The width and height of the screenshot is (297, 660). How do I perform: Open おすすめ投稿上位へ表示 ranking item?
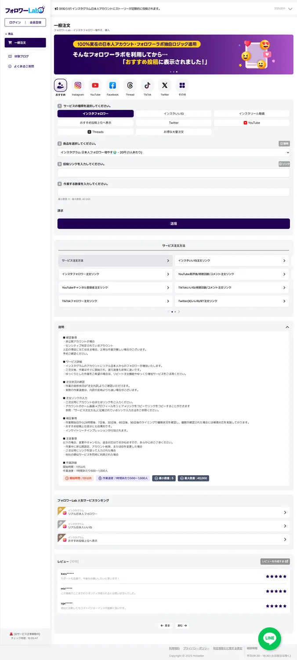(174, 539)
